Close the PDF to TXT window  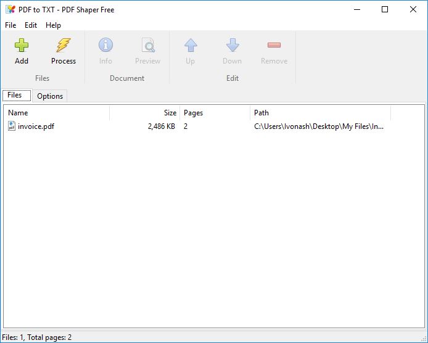(413, 9)
